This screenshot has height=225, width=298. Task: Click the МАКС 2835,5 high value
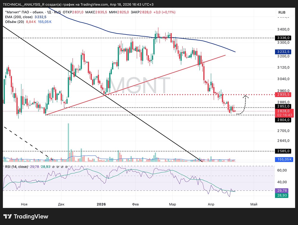click(x=96, y=12)
